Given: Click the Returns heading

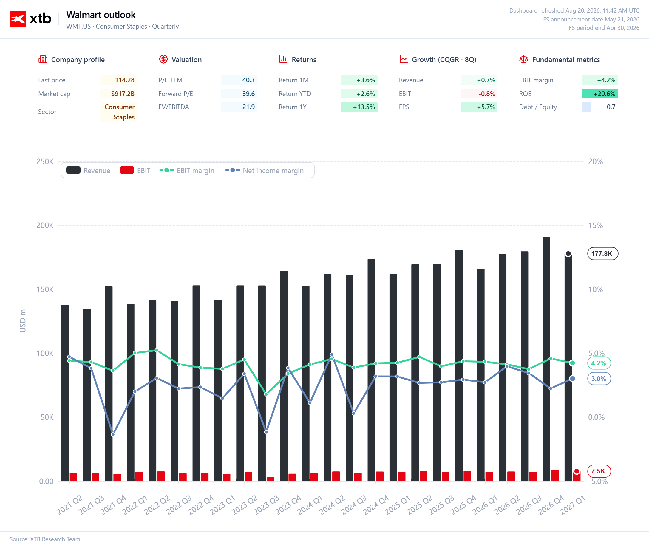Looking at the screenshot, I should (304, 60).
